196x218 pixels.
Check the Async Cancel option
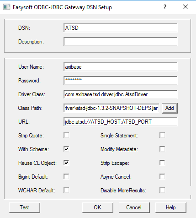pos(162,176)
